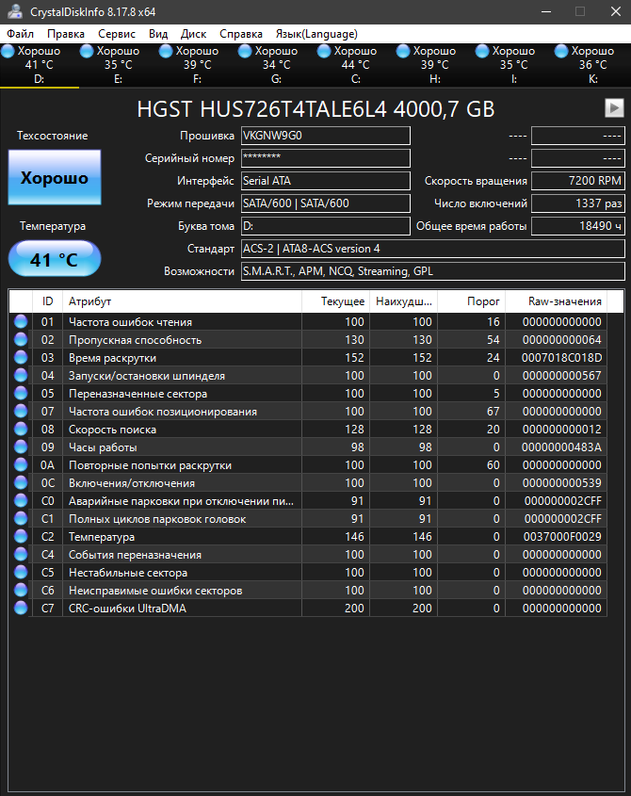631x796 pixels.
Task: Click the status orb for Нестабильные сектора
Action: click(x=21, y=572)
